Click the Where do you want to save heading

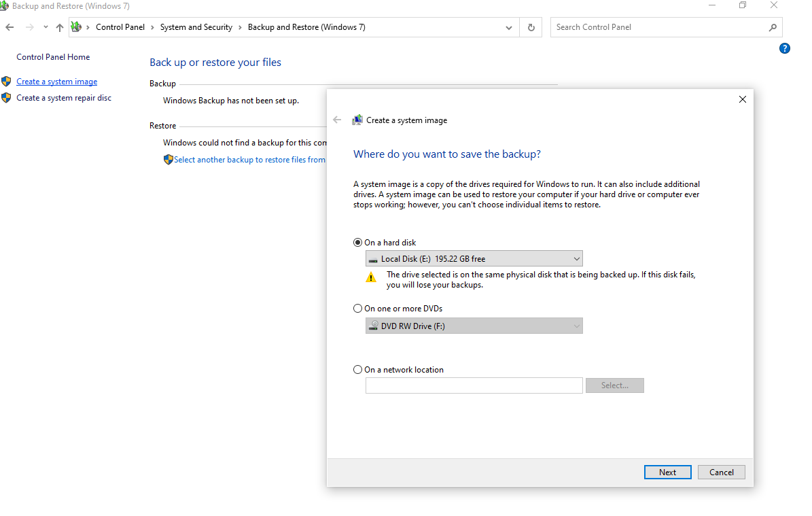pos(447,154)
